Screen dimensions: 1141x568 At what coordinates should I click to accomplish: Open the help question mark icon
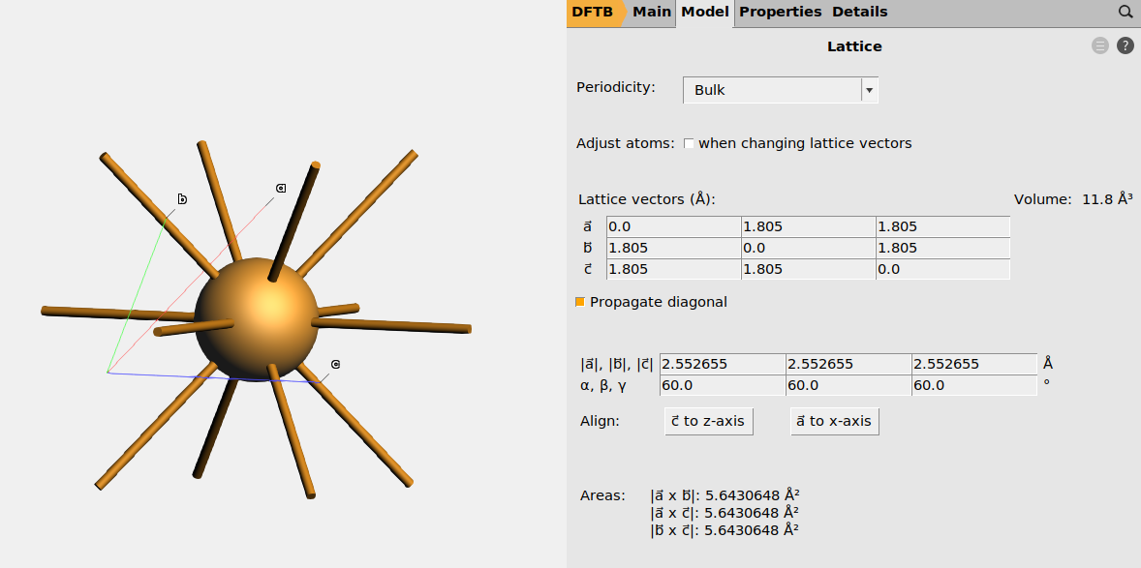pyautogui.click(x=1125, y=45)
